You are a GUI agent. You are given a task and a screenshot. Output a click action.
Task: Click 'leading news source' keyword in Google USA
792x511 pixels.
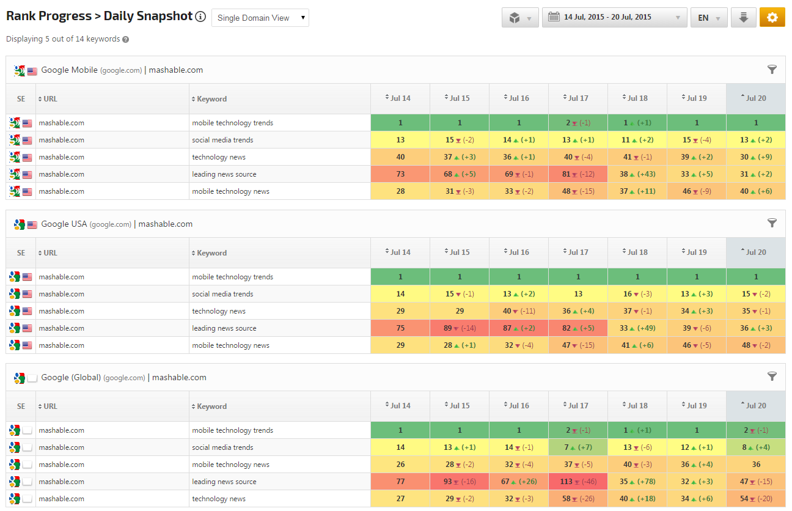coord(224,328)
